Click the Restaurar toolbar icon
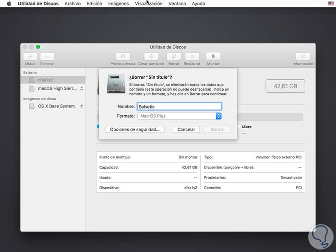The image size is (336, 252). click(192, 56)
